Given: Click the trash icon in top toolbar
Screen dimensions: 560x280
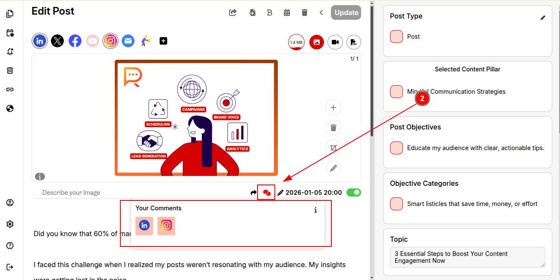Looking at the screenshot, I should [x=305, y=12].
